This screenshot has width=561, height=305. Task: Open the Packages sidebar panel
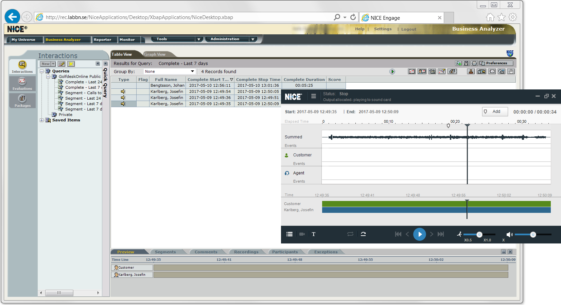pos(22,100)
